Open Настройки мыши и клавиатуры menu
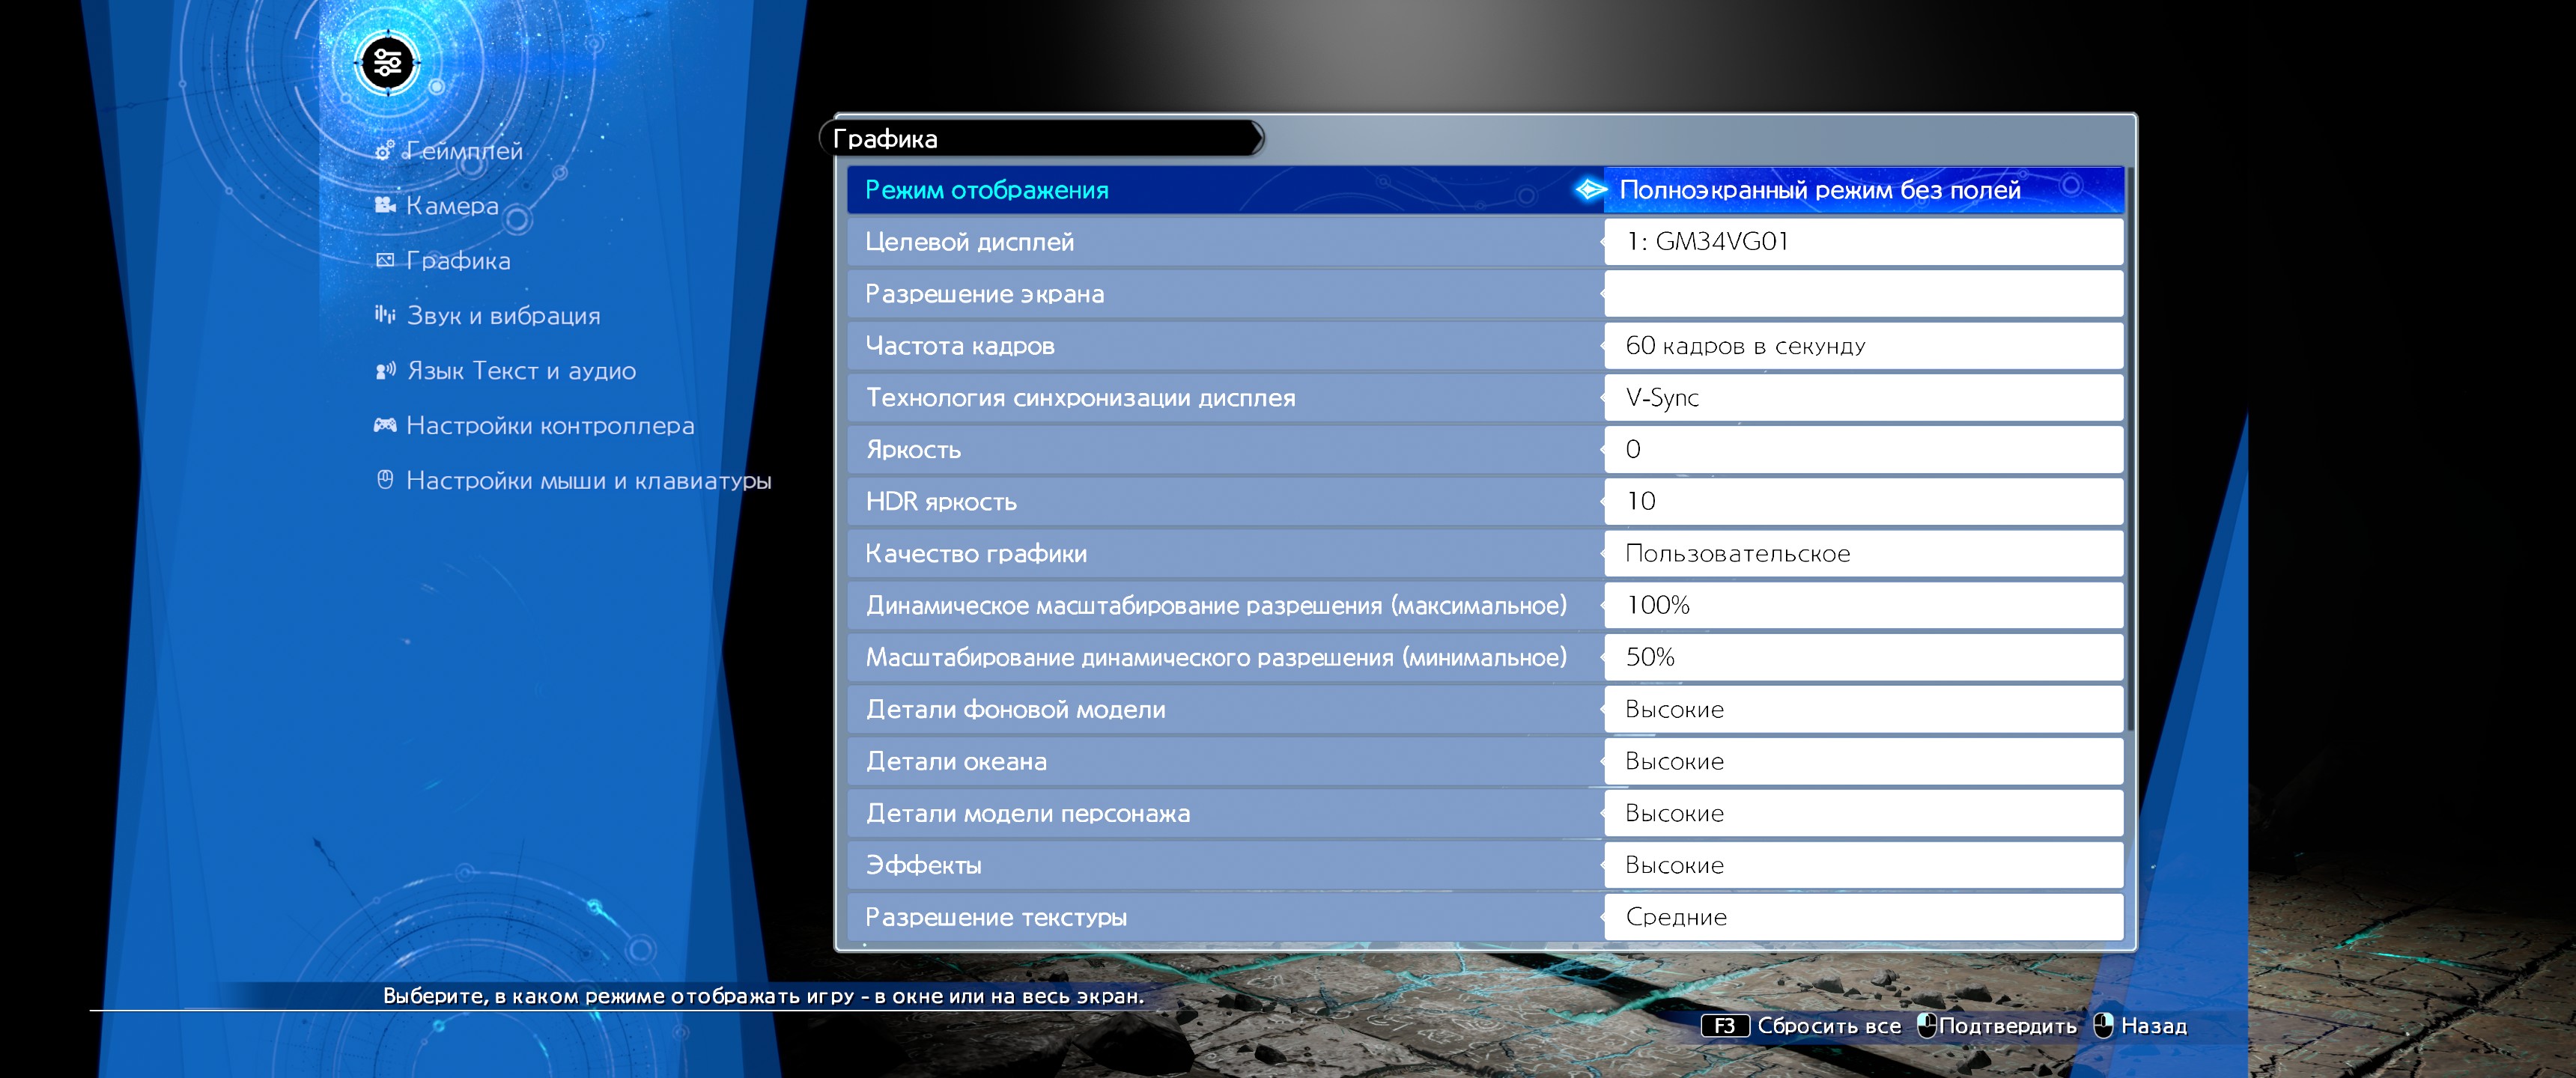 (x=589, y=481)
